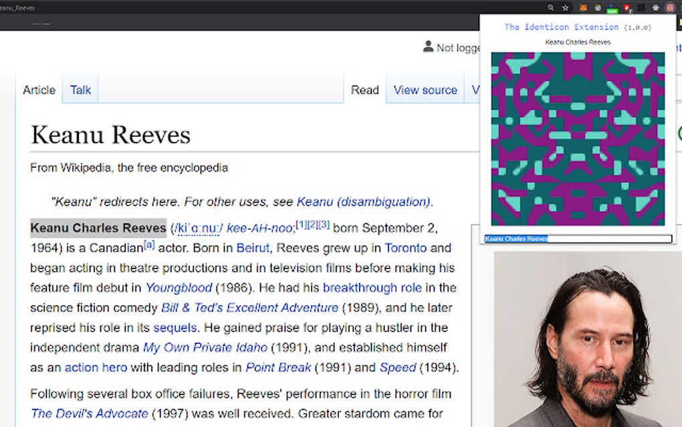Click the user silhouette icon beside Not logged
The image size is (682, 427).
click(428, 47)
